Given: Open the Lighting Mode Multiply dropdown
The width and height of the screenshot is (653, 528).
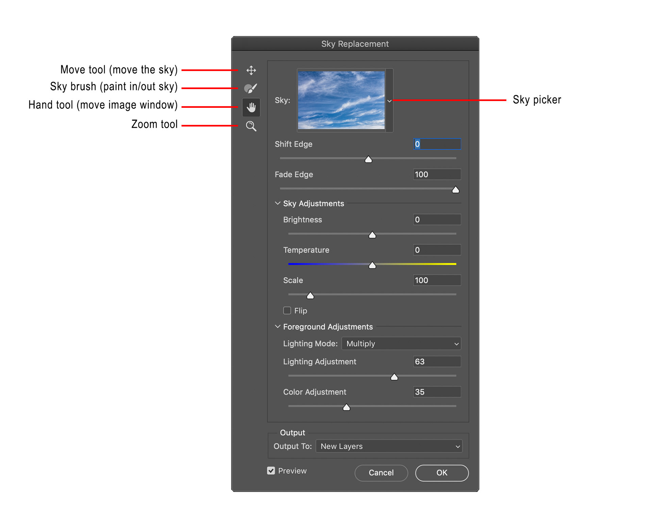Looking at the screenshot, I should [401, 344].
